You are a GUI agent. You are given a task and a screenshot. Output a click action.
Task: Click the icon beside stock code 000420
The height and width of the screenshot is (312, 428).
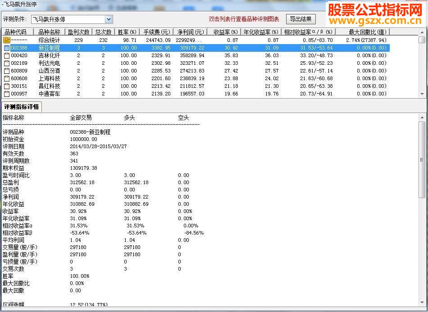(7, 56)
